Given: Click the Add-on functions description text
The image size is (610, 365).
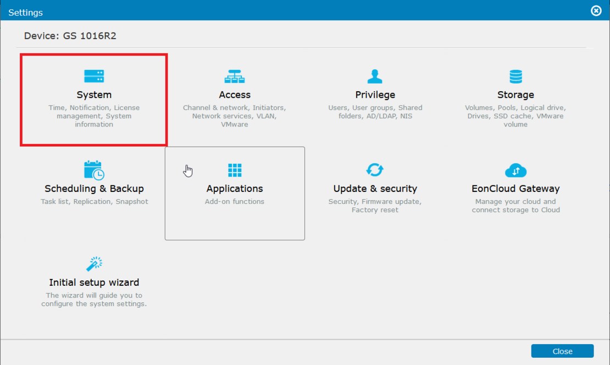Looking at the screenshot, I should 235,202.
